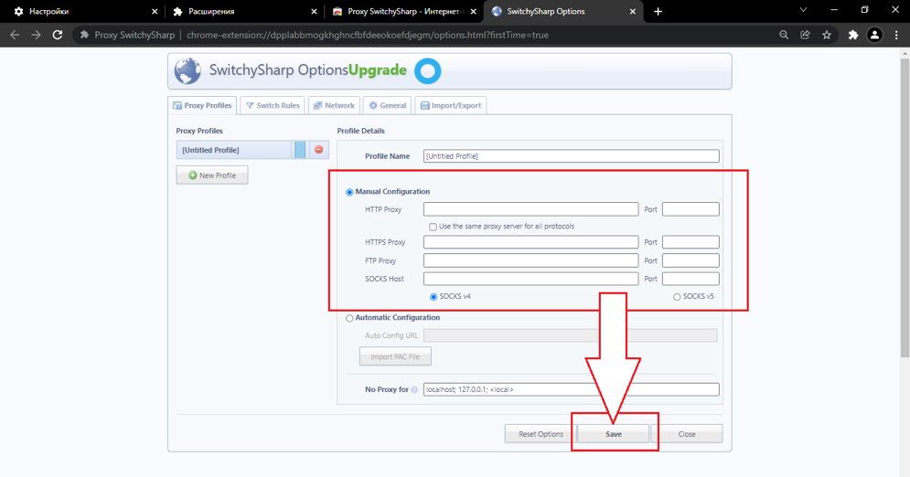Image resolution: width=910 pixels, height=477 pixels.
Task: Open the Chrome three-dot menu
Action: (896, 35)
